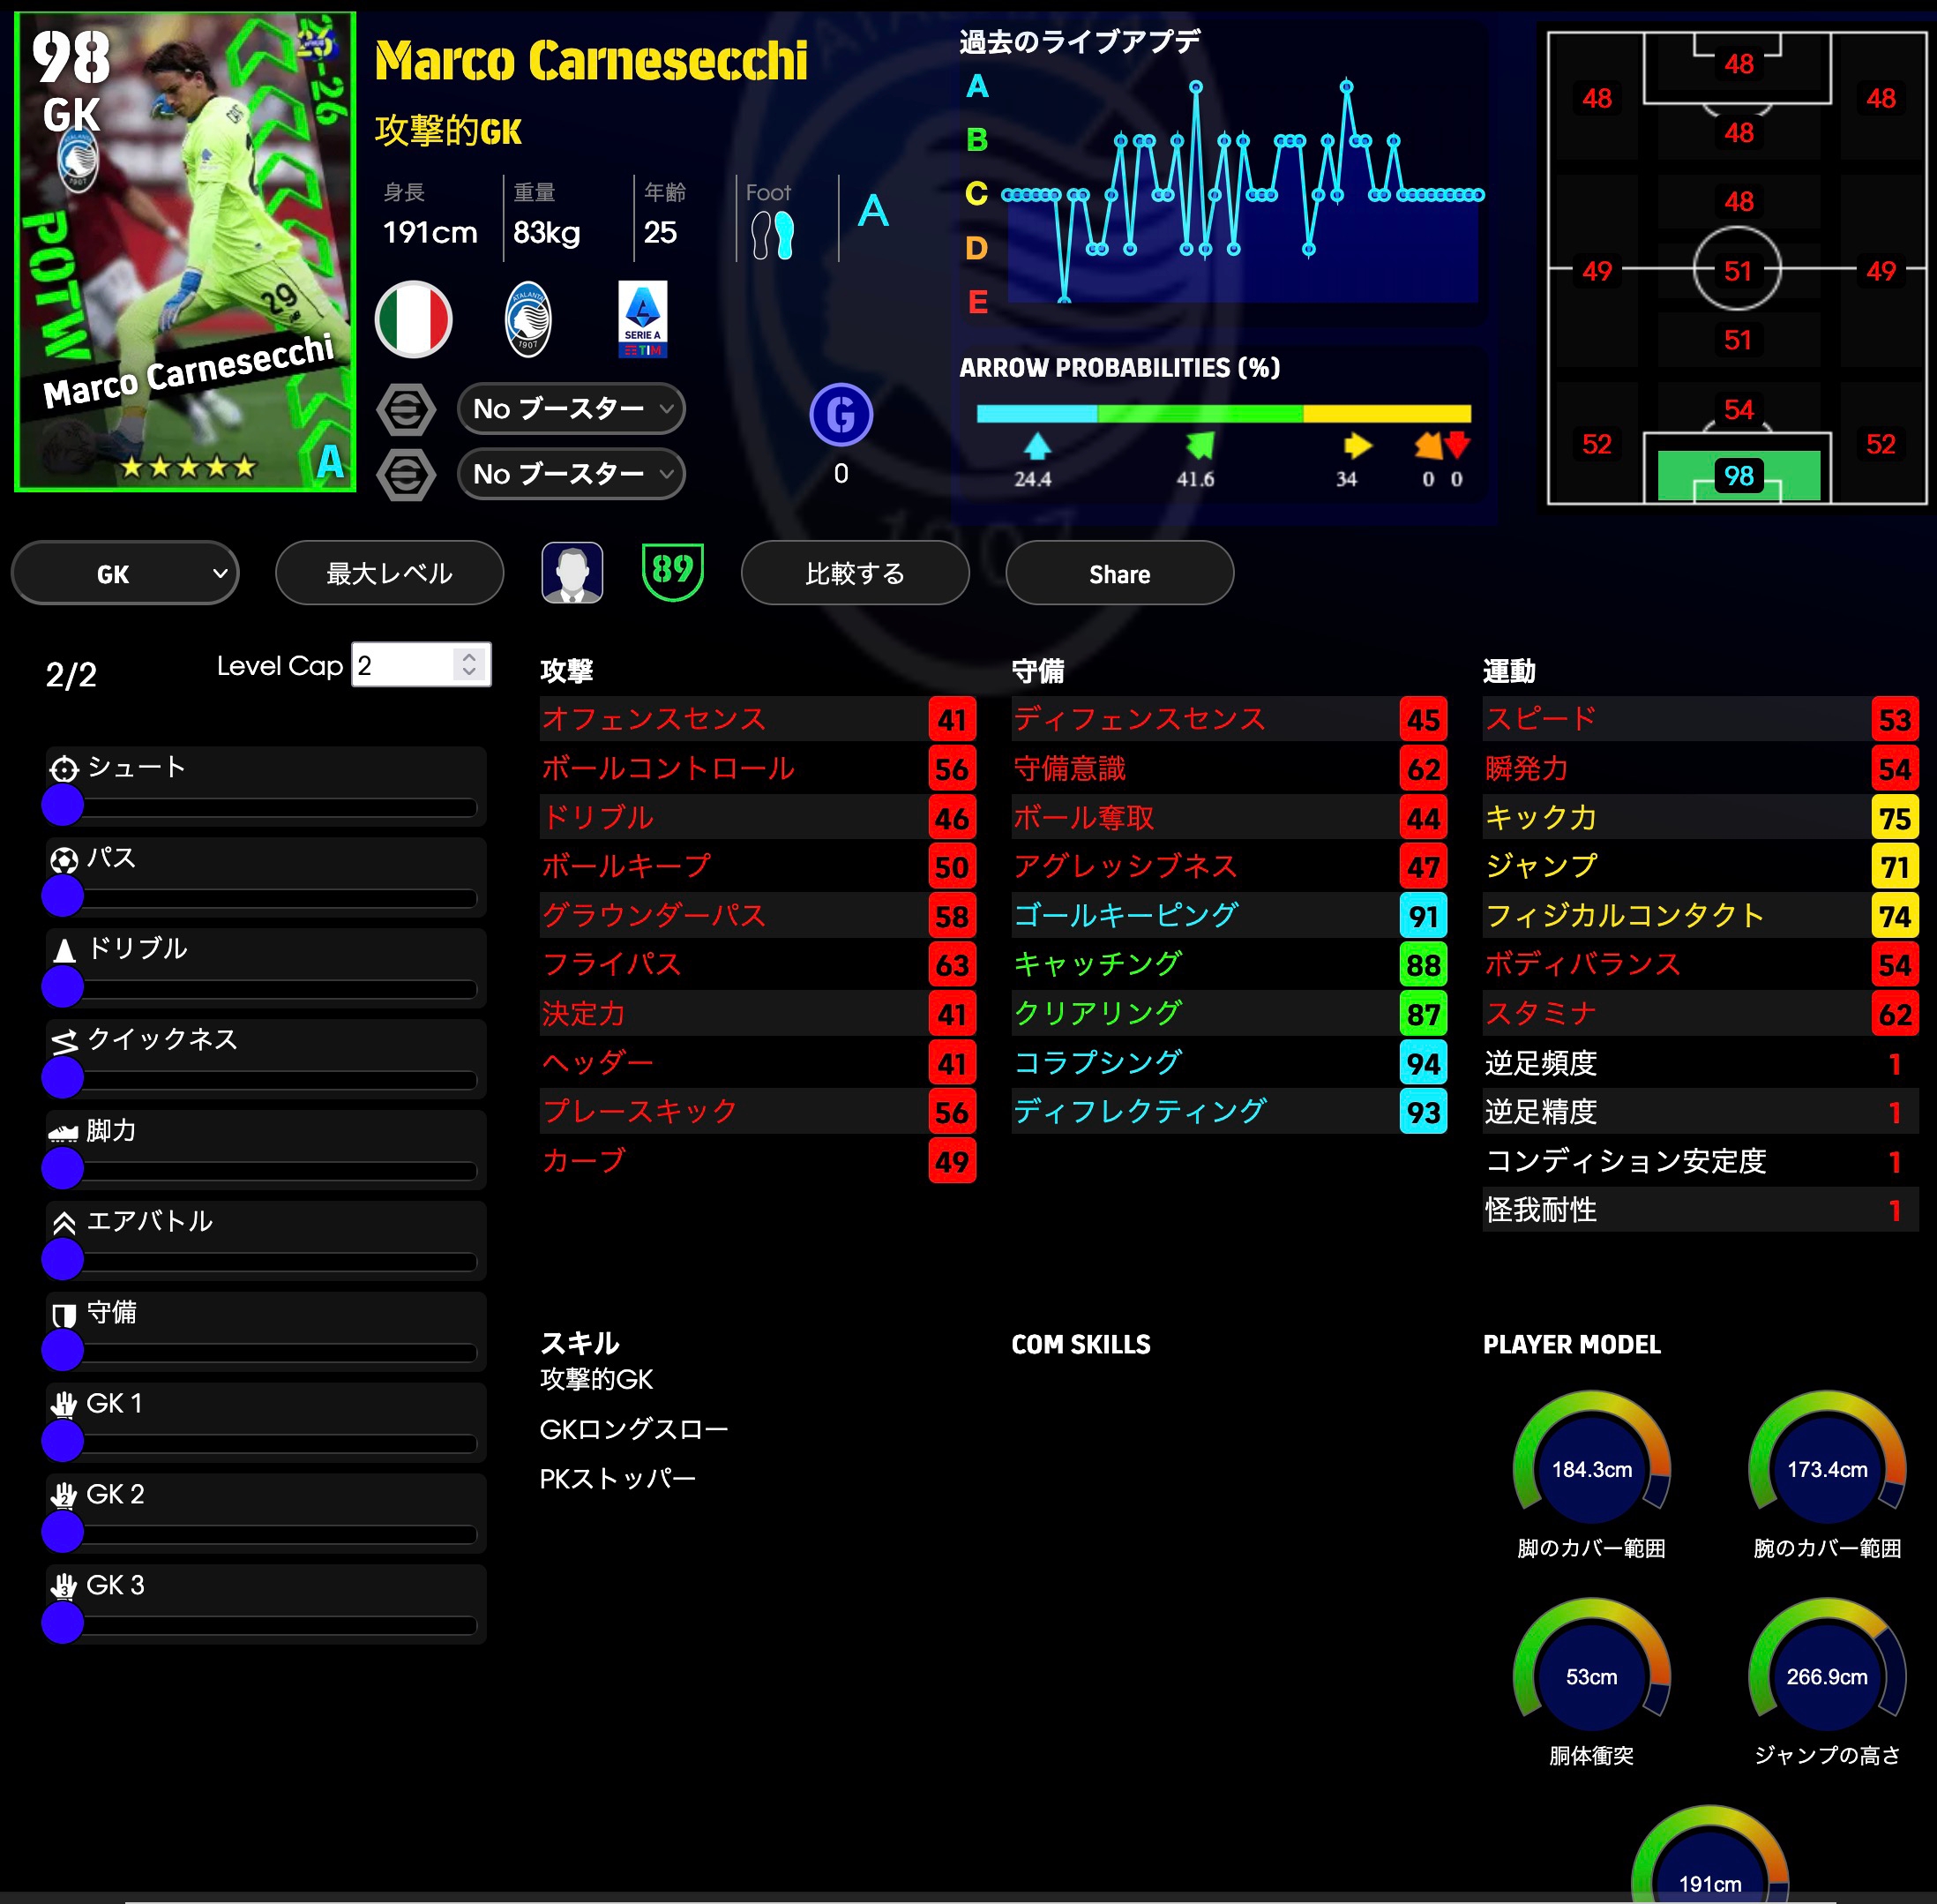The image size is (1937, 1904).
Task: Click the 最大レベル button
Action: [389, 573]
